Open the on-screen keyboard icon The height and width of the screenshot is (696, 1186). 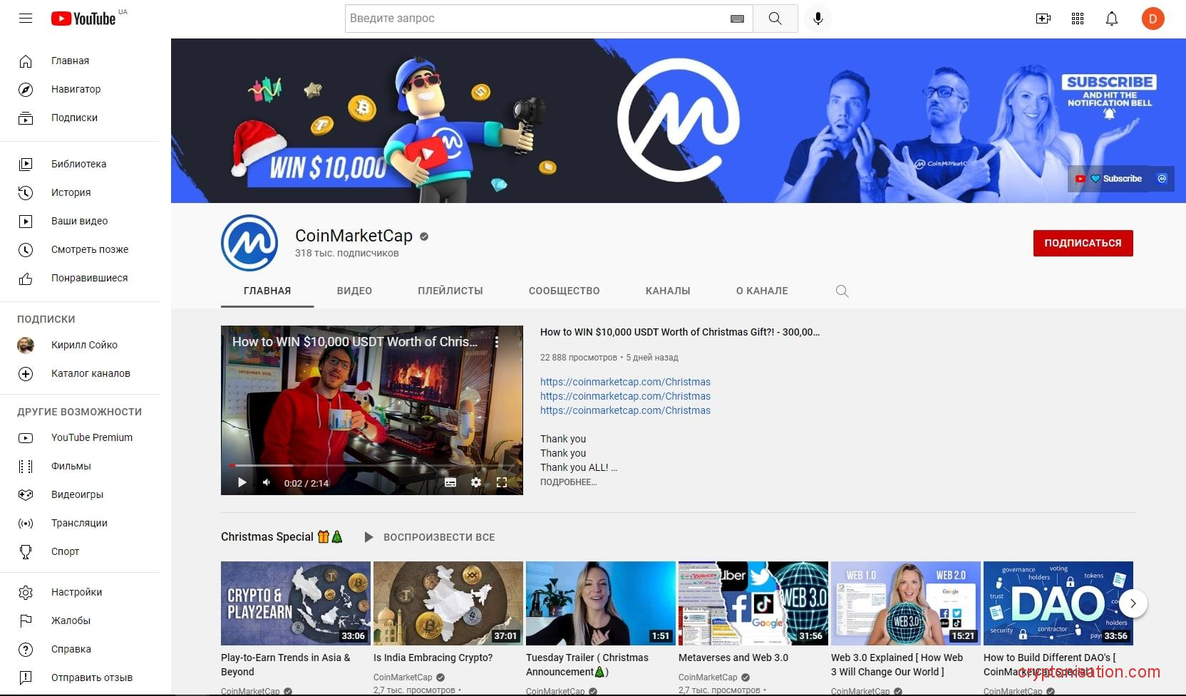737,19
